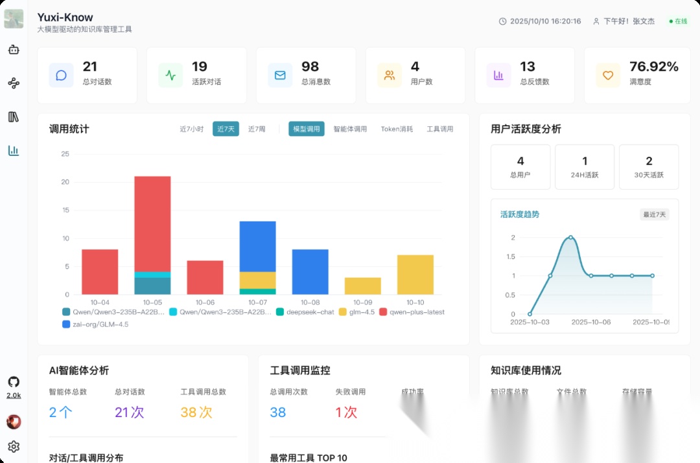Open the knowledge base books icon in sidebar

[x=14, y=117]
